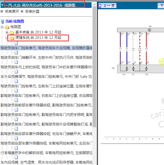Click document icon above 副驾驶员侧外后视镜警告灯泡 row
The height and width of the screenshot is (165, 164).
click(16, 119)
